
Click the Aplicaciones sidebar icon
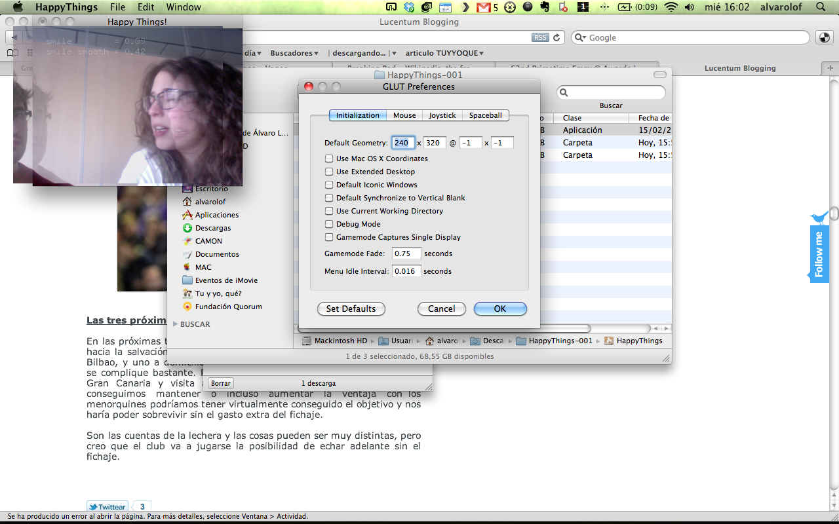point(187,215)
